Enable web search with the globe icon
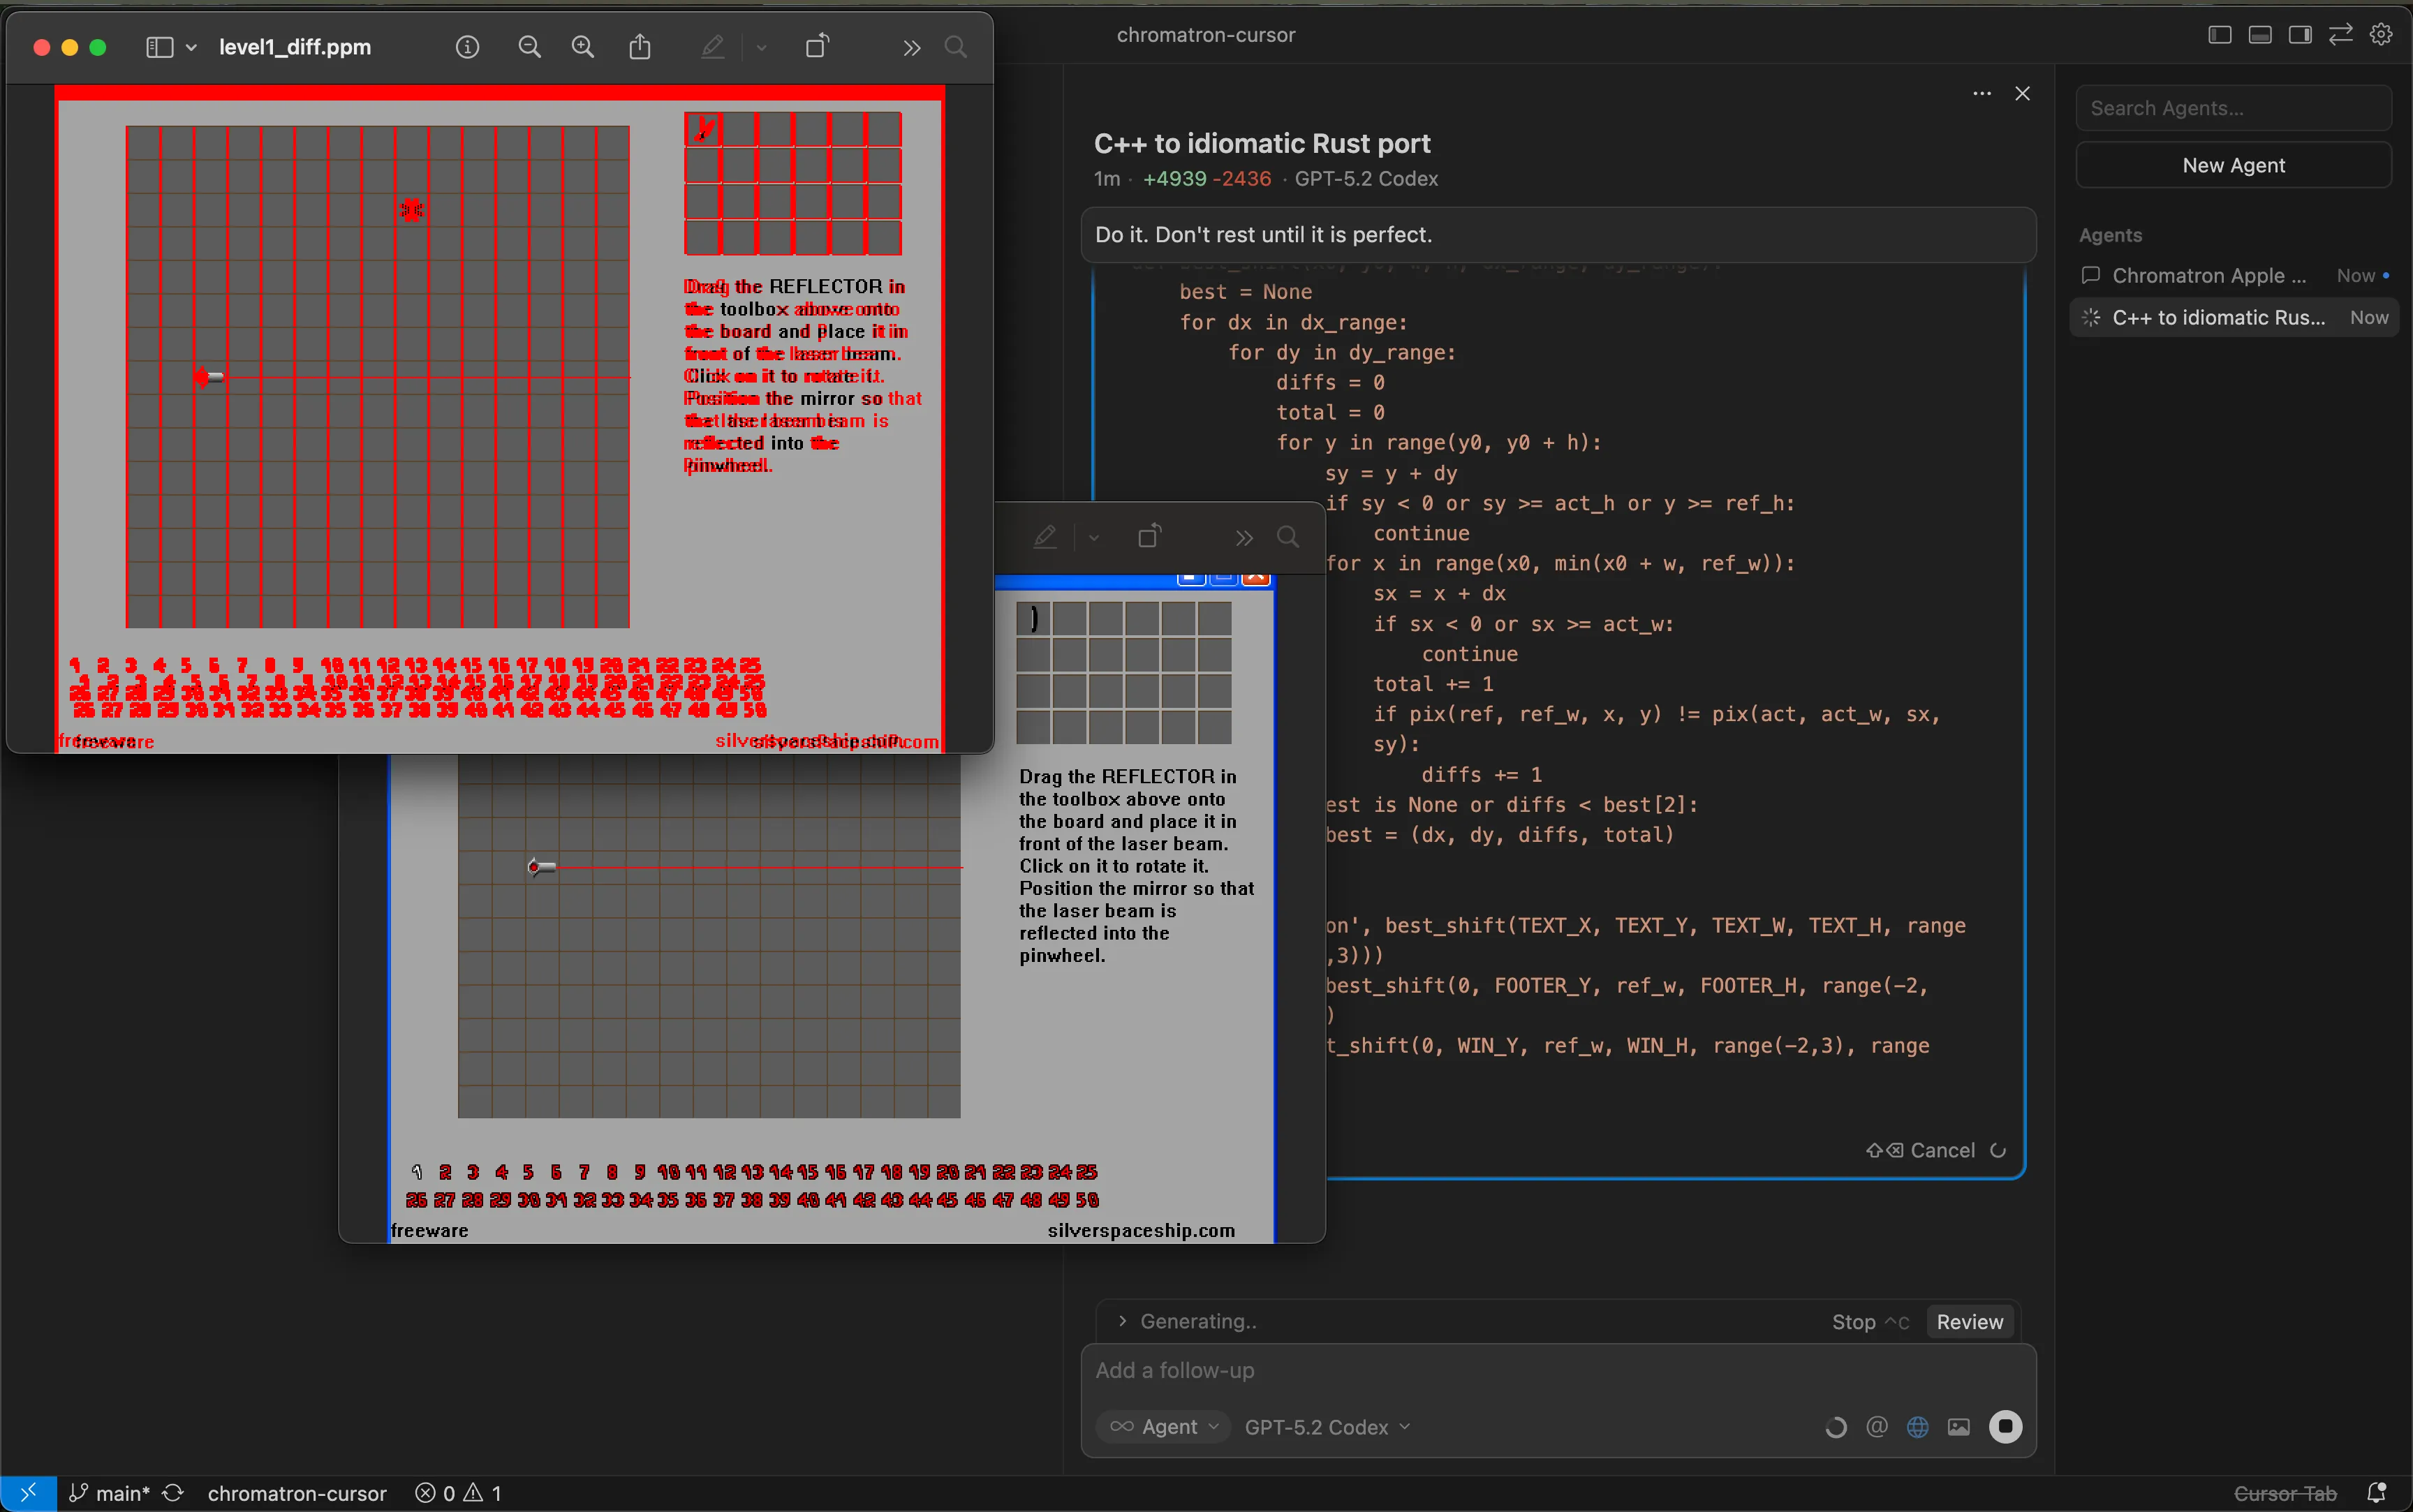The width and height of the screenshot is (2413, 1512). point(1917,1427)
